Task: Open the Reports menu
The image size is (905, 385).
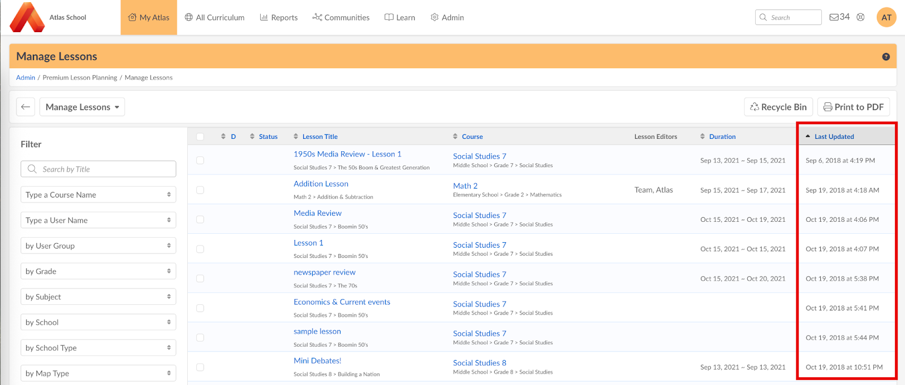Action: [278, 17]
